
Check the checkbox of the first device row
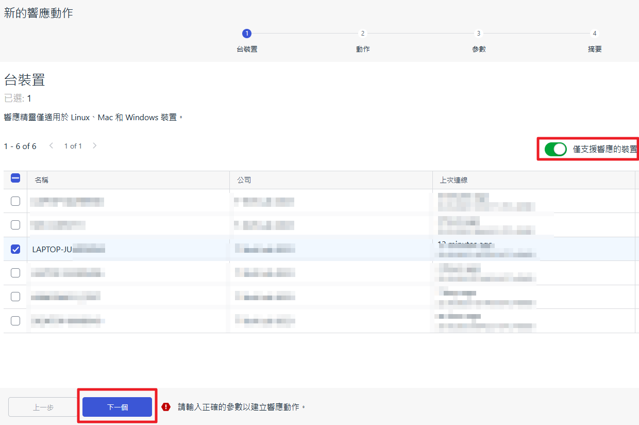[x=15, y=201]
